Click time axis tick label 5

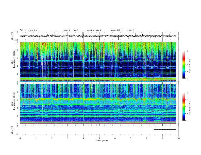click(99, 138)
